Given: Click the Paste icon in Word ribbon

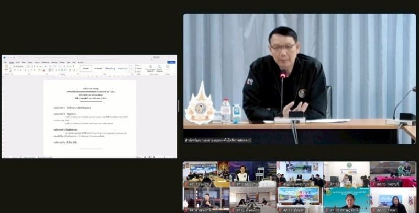Looking at the screenshot, I should pyautogui.click(x=6, y=68).
